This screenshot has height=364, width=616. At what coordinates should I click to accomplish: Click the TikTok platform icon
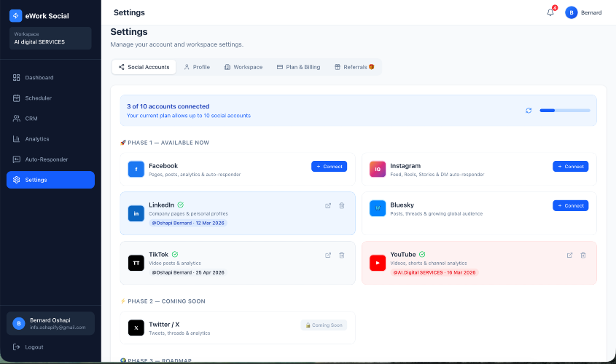[136, 263]
